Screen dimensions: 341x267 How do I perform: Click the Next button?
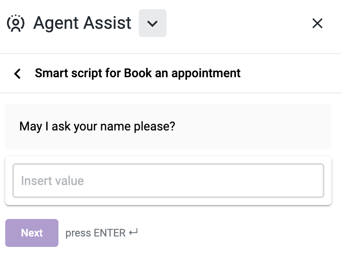click(32, 233)
